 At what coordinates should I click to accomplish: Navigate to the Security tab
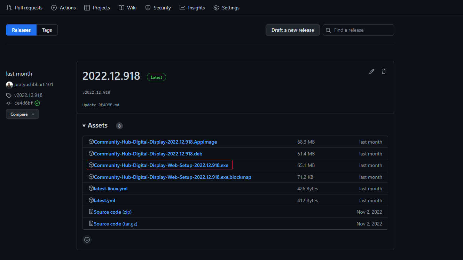coord(158,8)
